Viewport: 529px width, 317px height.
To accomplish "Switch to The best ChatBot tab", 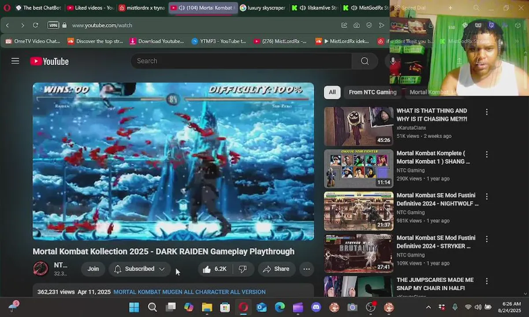I will click(38, 8).
